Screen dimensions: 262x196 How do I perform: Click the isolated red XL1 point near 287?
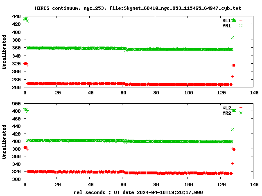[x=232, y=76]
